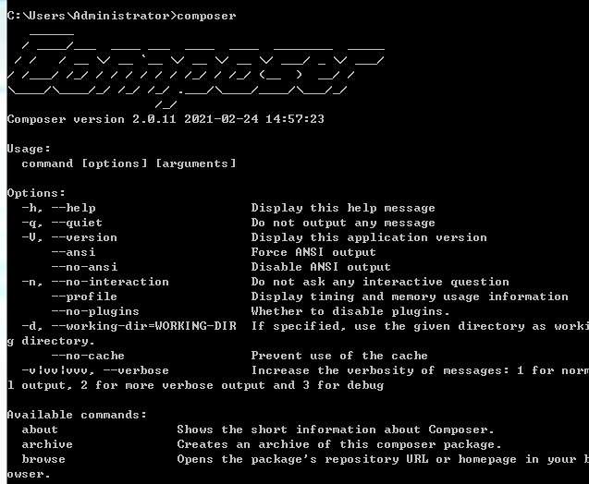
Task: Click the "Options:" heading
Action: (36, 193)
